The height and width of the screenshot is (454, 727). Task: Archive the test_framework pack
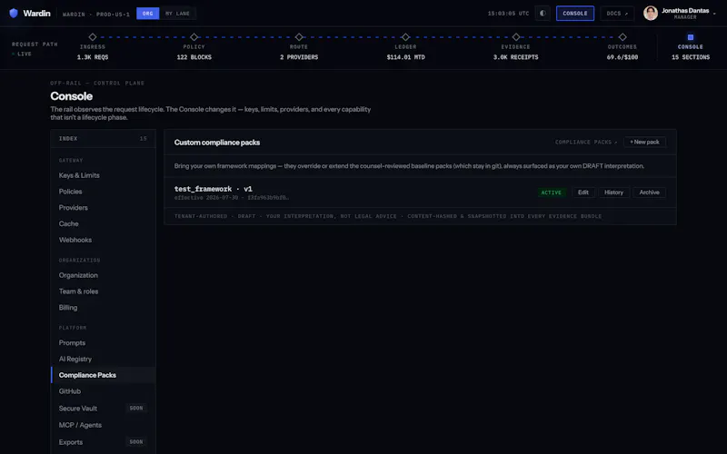pos(649,192)
